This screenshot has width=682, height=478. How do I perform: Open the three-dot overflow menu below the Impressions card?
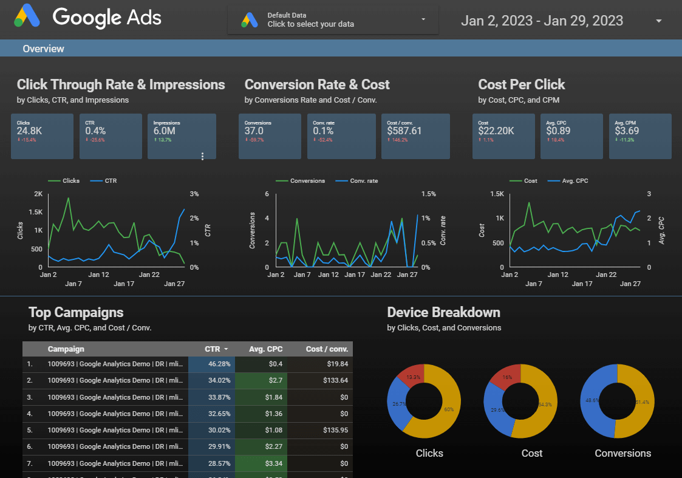203,157
